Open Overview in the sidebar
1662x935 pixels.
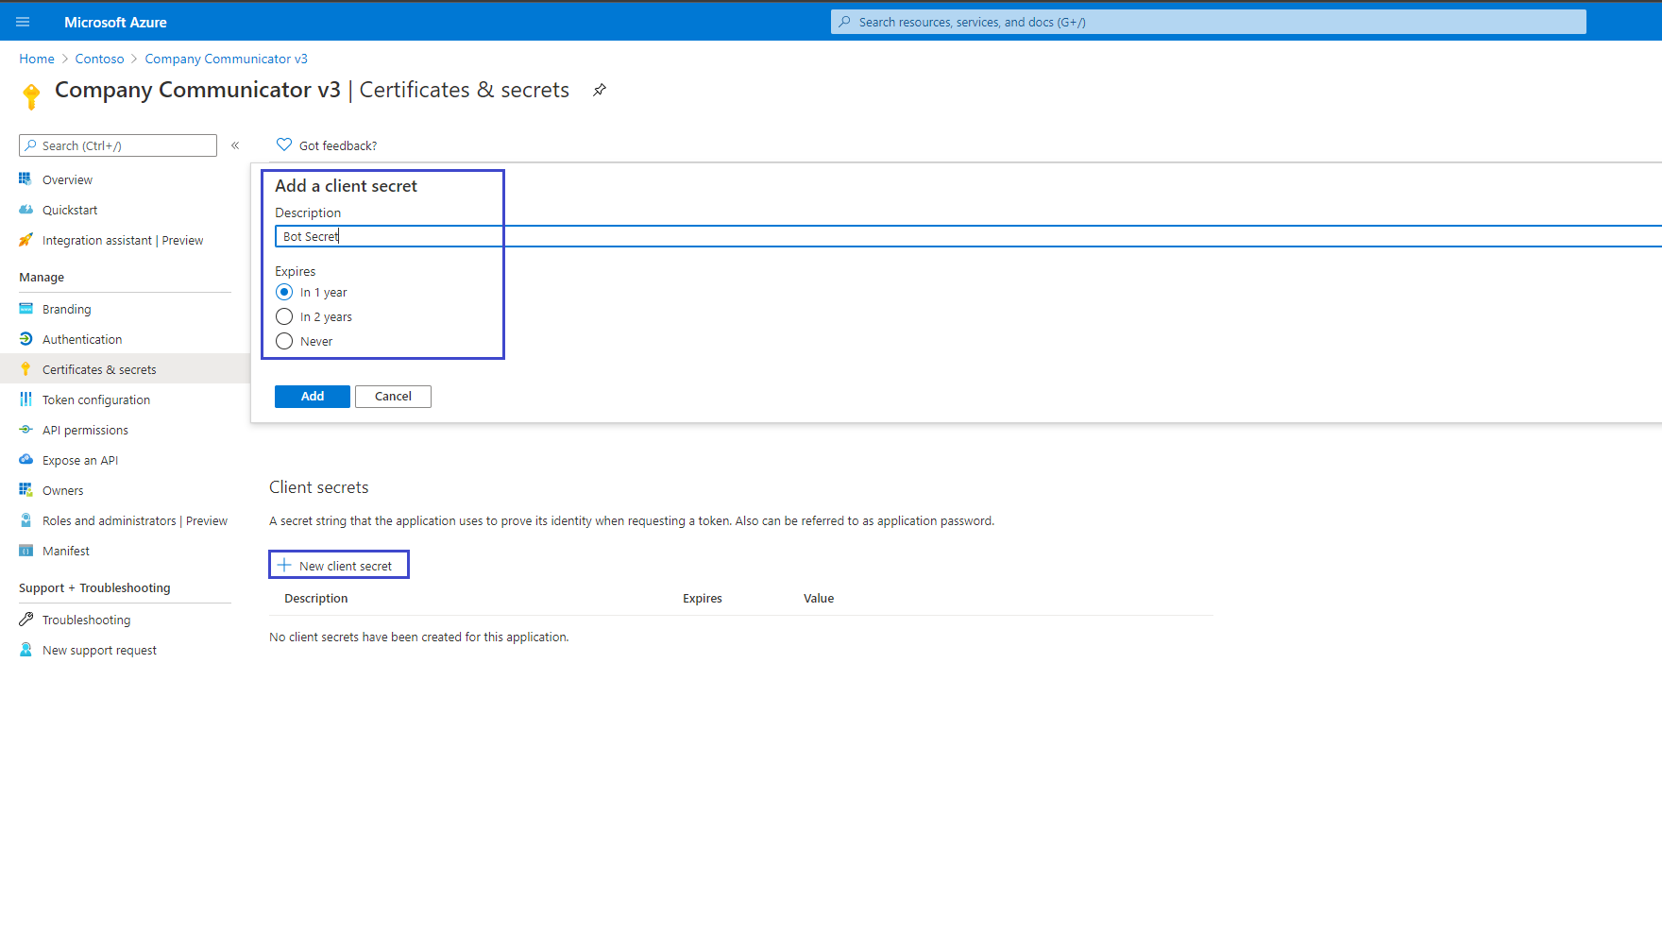[67, 179]
